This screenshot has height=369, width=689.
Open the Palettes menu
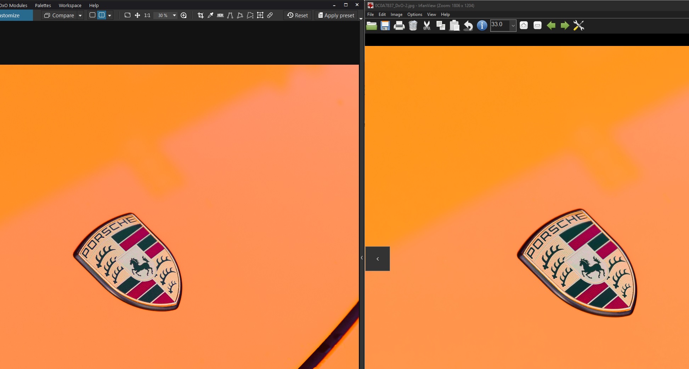pyautogui.click(x=43, y=5)
